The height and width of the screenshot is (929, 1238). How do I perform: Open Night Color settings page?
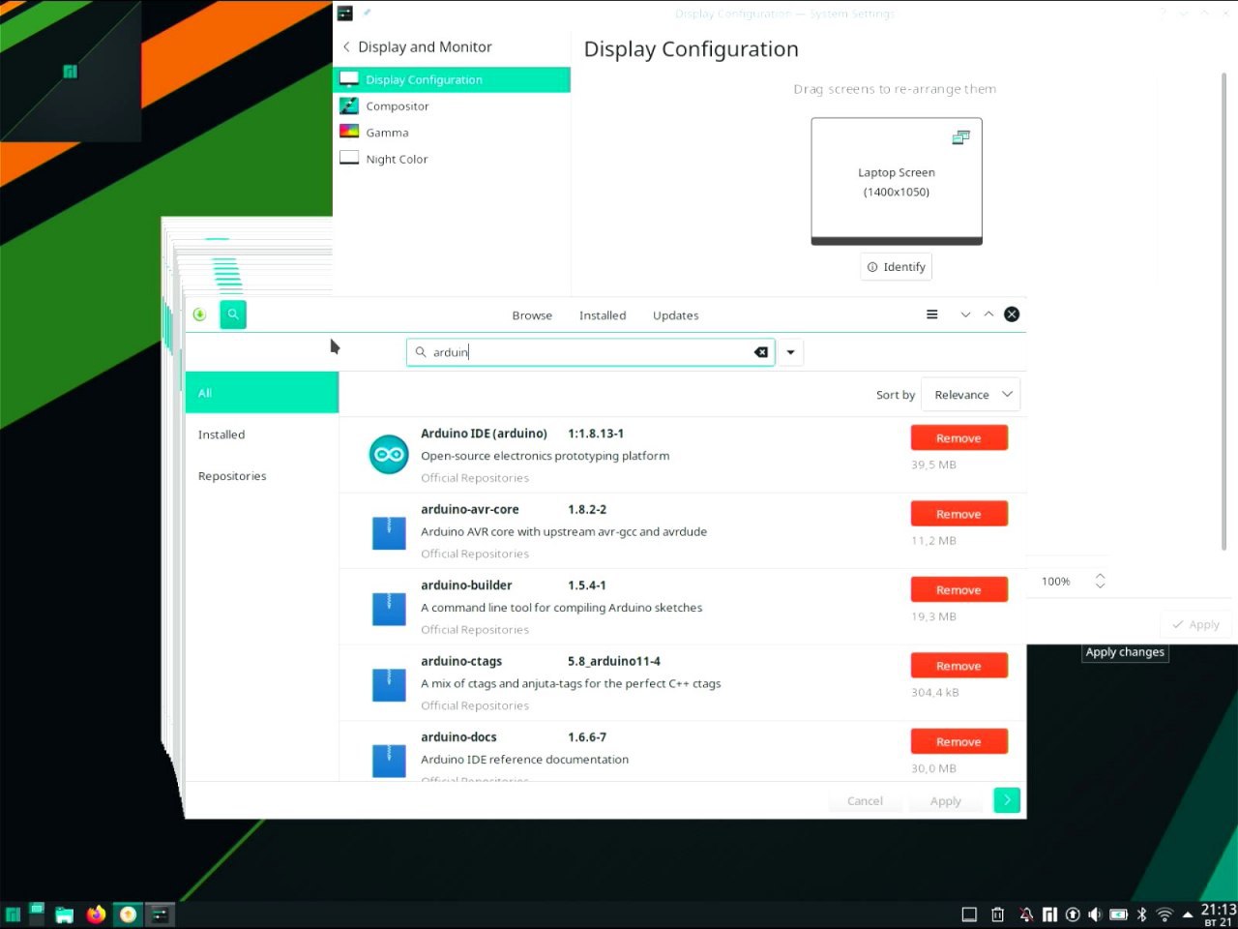452,159
